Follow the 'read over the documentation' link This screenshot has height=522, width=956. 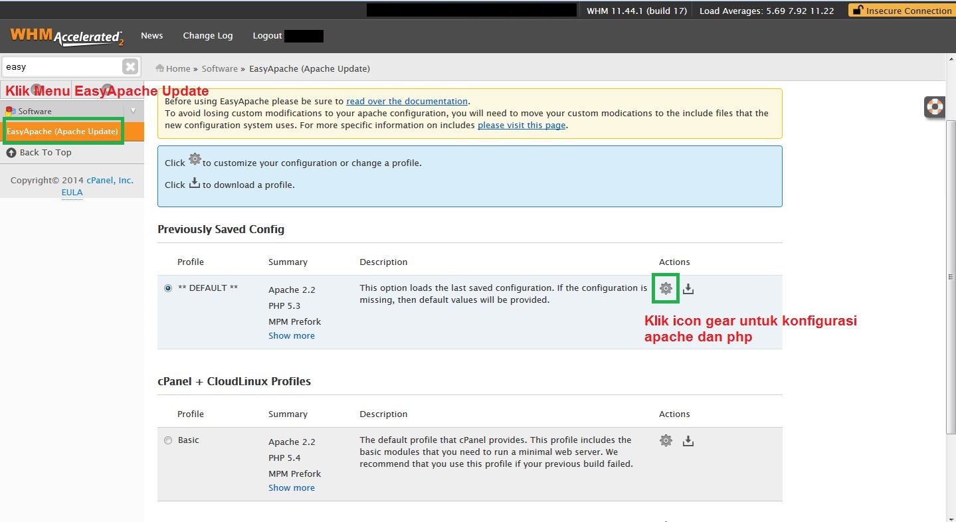pos(407,102)
